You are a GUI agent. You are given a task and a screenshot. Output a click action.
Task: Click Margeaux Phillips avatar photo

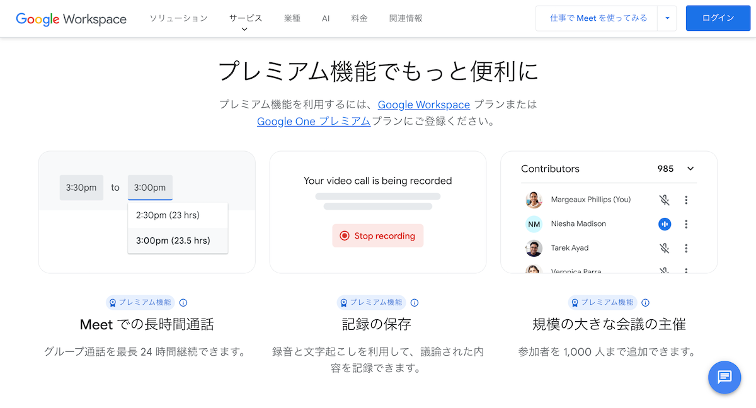pos(534,200)
